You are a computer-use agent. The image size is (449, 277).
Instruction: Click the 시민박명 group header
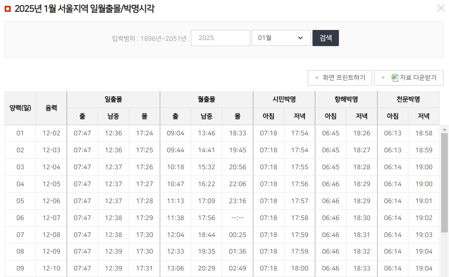point(284,99)
